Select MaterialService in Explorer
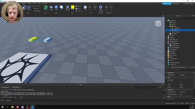Image resolution: width=195 pixels, height=109 pixels. coord(174,40)
